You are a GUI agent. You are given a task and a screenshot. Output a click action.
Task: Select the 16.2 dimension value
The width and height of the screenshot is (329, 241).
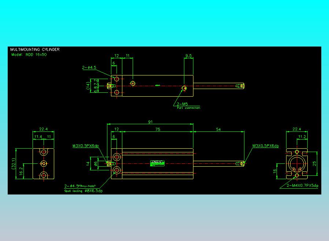pyautogui.click(x=21, y=171)
